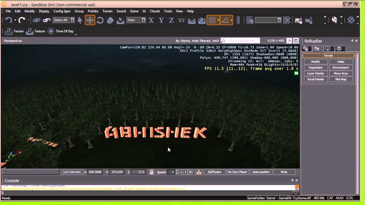Open the Terrain menu

pos(108,11)
